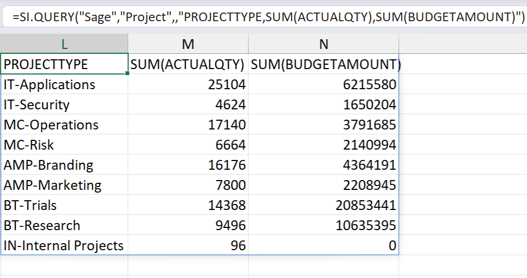The image size is (527, 278).
Task: Click the BT-Research cell
Action: (64, 225)
